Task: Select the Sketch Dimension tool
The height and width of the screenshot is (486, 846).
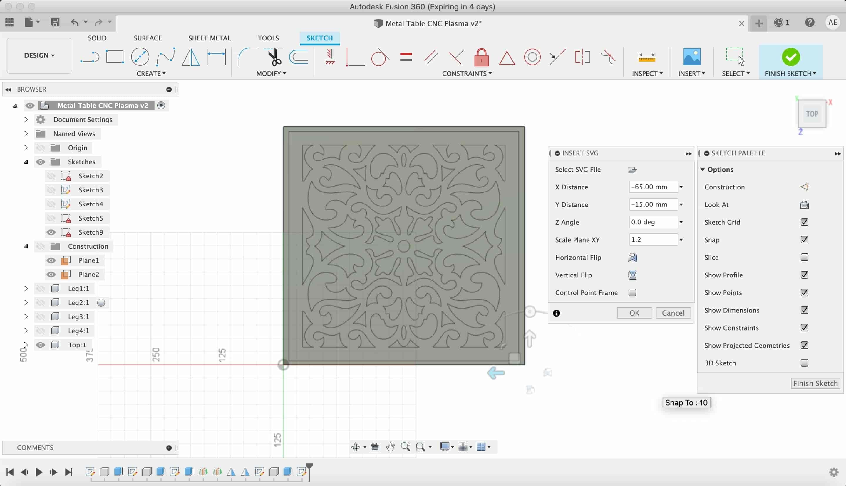Action: (216, 57)
